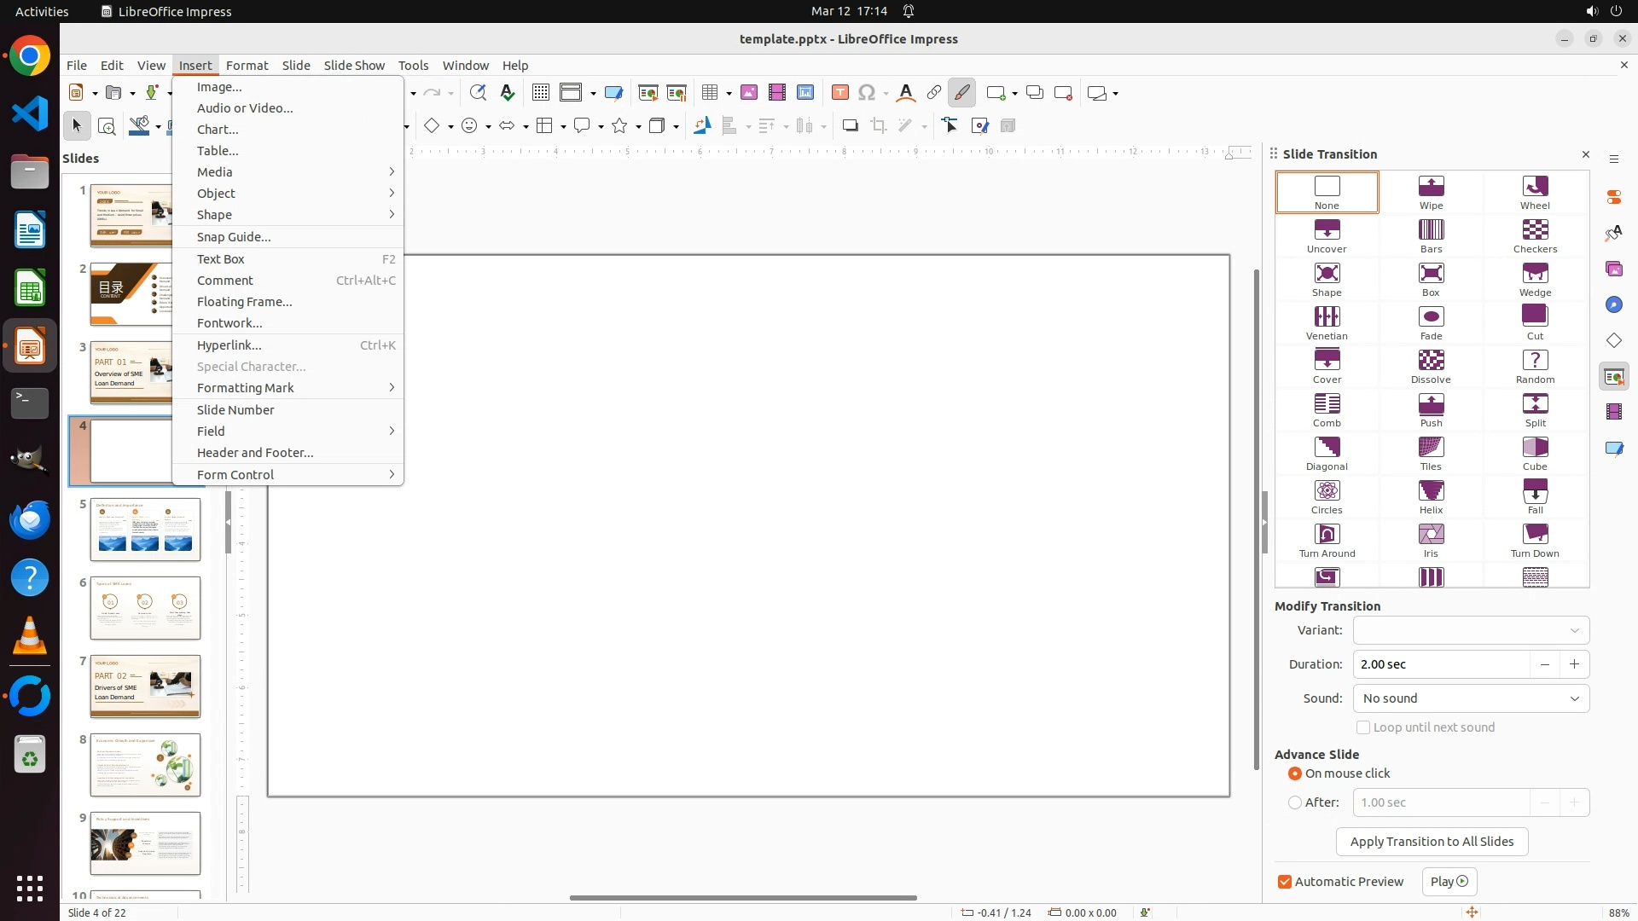Click the Insert Special Character omega icon
Screen dimensions: 1638x921
(867, 93)
